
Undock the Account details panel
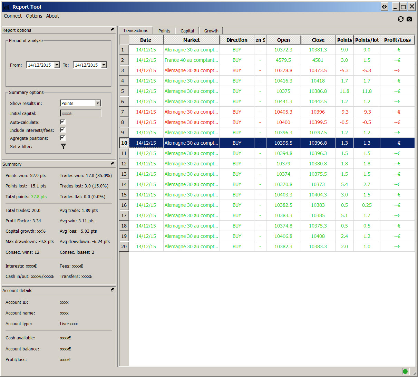(113, 290)
